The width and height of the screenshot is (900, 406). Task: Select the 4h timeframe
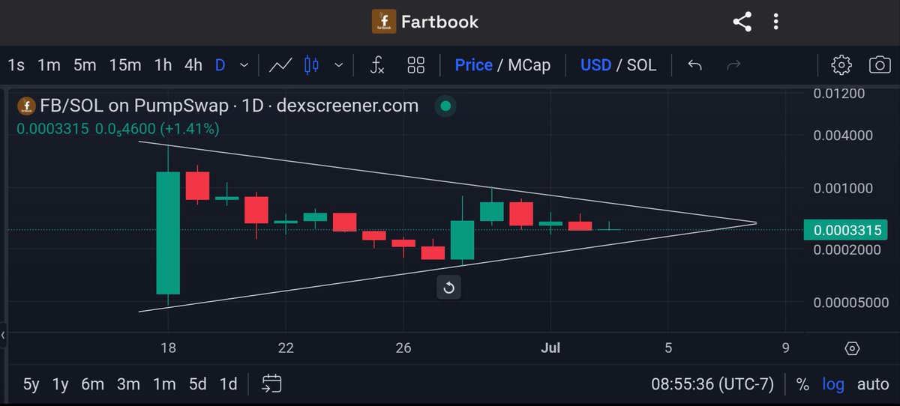click(193, 65)
